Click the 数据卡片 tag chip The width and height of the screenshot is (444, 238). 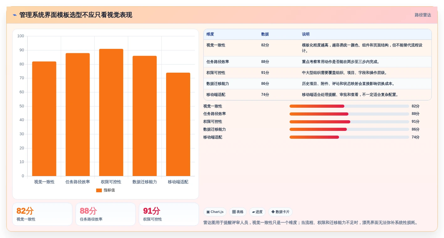280,212
